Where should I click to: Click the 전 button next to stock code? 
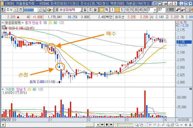pos(20,10)
